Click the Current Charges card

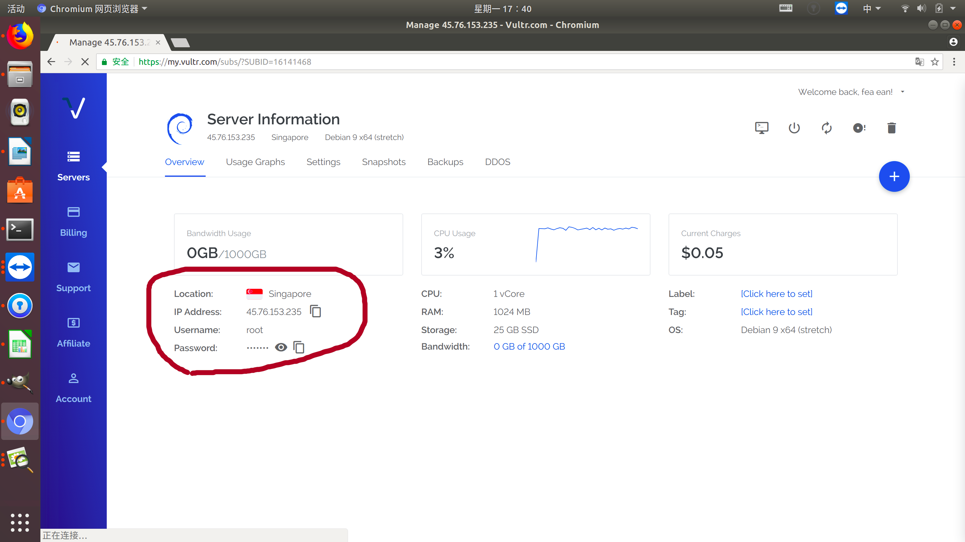pyautogui.click(x=783, y=244)
